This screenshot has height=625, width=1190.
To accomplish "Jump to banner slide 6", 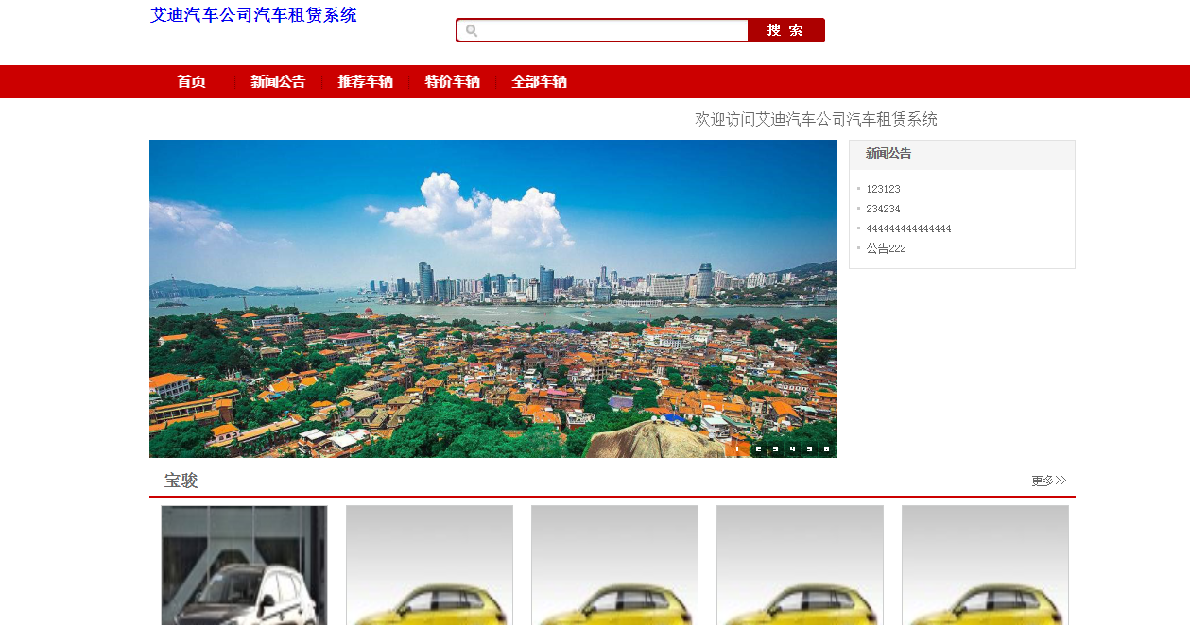I will click(x=826, y=449).
